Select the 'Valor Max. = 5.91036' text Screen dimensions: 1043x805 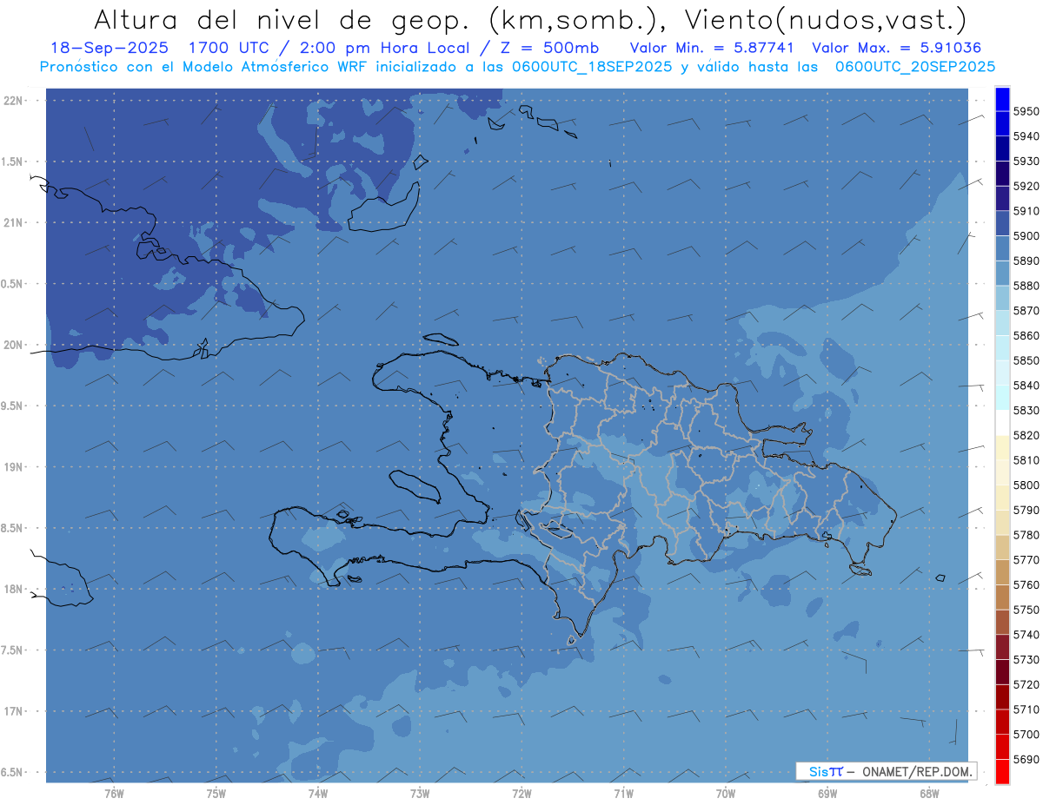coord(896,48)
